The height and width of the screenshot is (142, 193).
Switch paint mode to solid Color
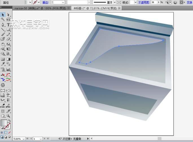2,132
